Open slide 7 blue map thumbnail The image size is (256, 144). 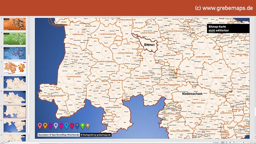point(15,53)
